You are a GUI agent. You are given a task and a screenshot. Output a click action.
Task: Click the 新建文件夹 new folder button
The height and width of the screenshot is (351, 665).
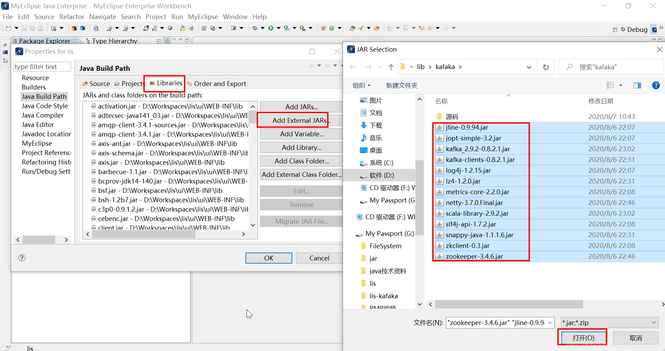click(x=401, y=85)
